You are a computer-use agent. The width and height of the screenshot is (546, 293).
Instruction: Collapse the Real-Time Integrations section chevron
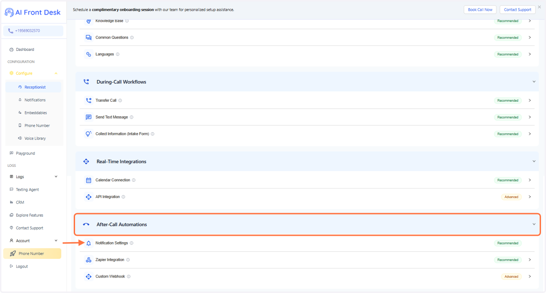pyautogui.click(x=534, y=161)
